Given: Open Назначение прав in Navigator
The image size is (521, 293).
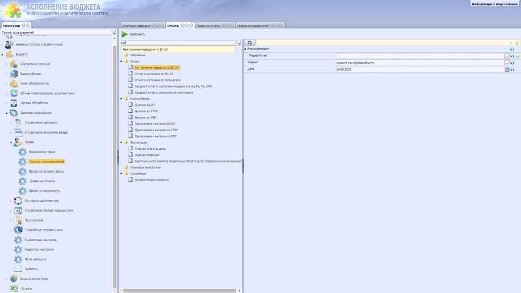Looking at the screenshot, I should 42,152.
